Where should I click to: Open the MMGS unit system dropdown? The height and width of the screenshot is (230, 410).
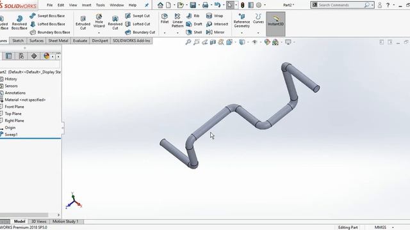coord(384,227)
